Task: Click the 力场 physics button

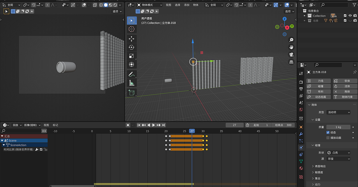Action: pyautogui.click(x=318, y=81)
